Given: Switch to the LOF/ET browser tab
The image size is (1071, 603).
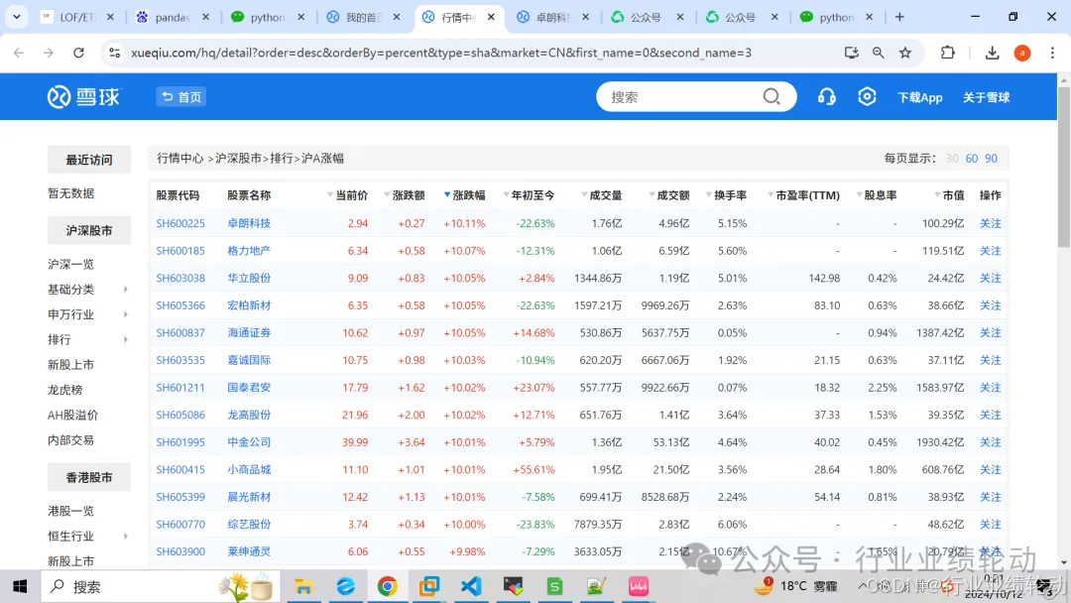Looking at the screenshot, I should 77,17.
